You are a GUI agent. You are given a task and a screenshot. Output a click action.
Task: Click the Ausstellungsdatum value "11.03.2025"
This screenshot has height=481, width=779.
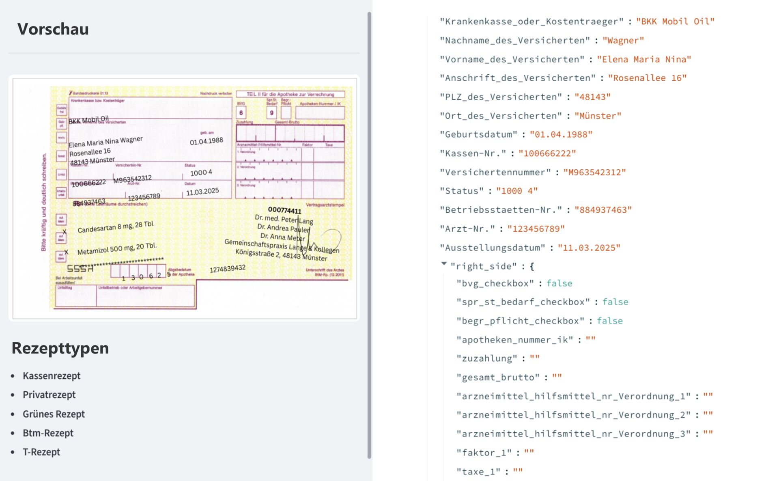[589, 248]
